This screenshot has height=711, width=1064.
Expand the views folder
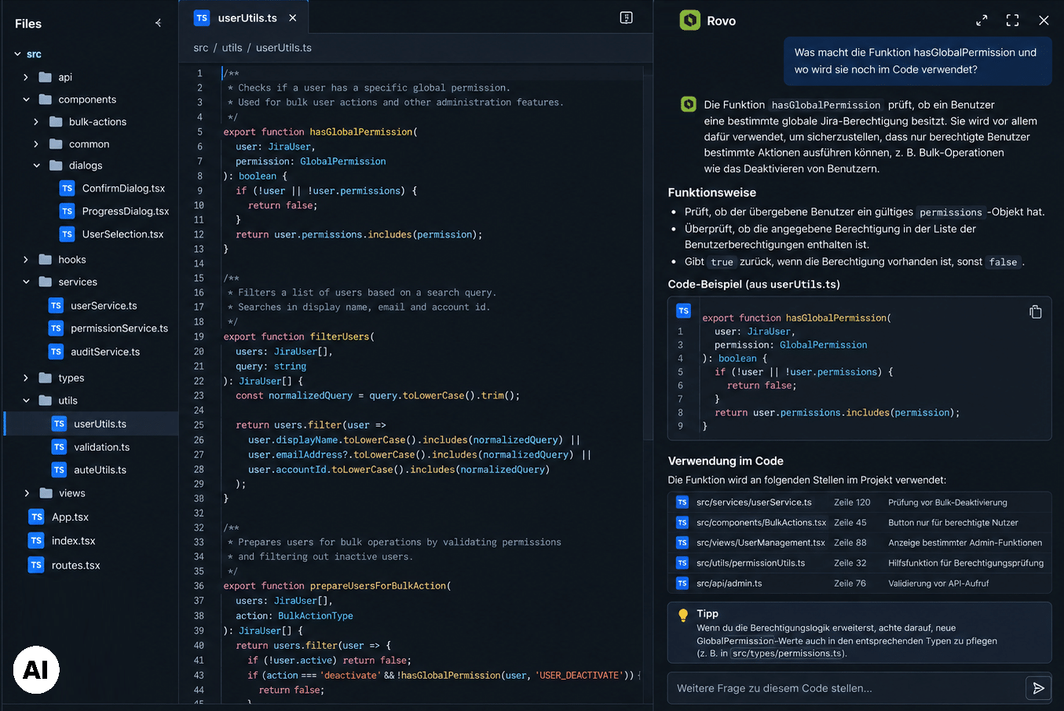pos(26,493)
